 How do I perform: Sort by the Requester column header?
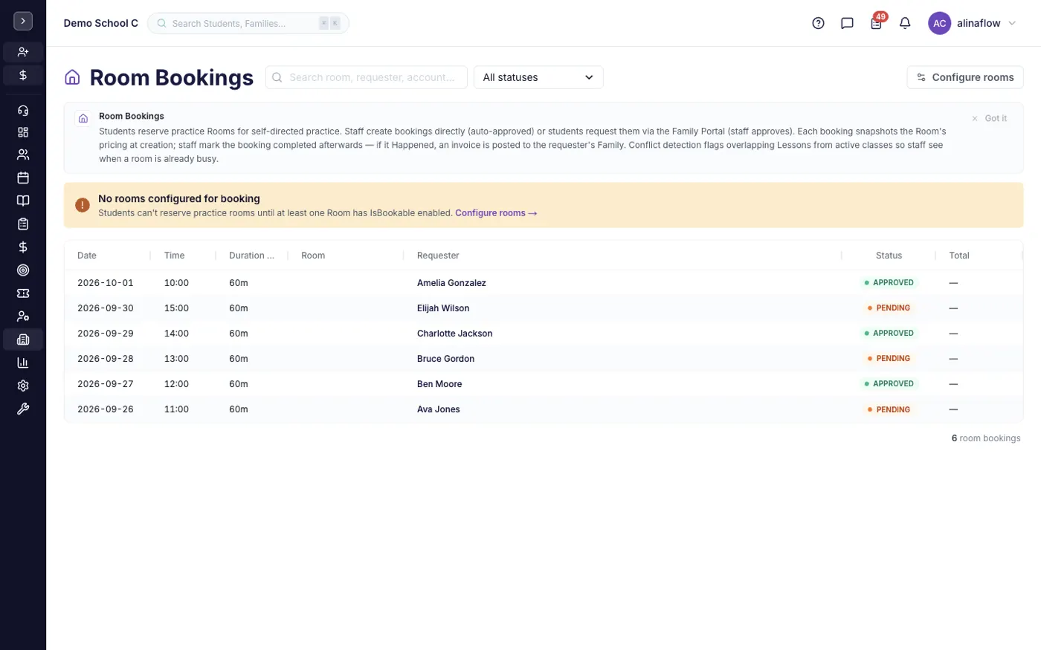[438, 255]
